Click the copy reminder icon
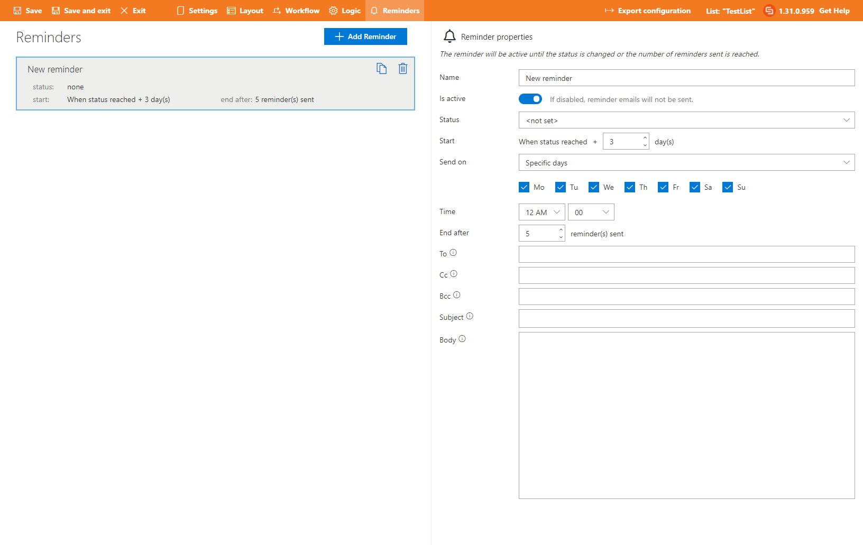Viewport: 863px width, 545px height. (381, 69)
